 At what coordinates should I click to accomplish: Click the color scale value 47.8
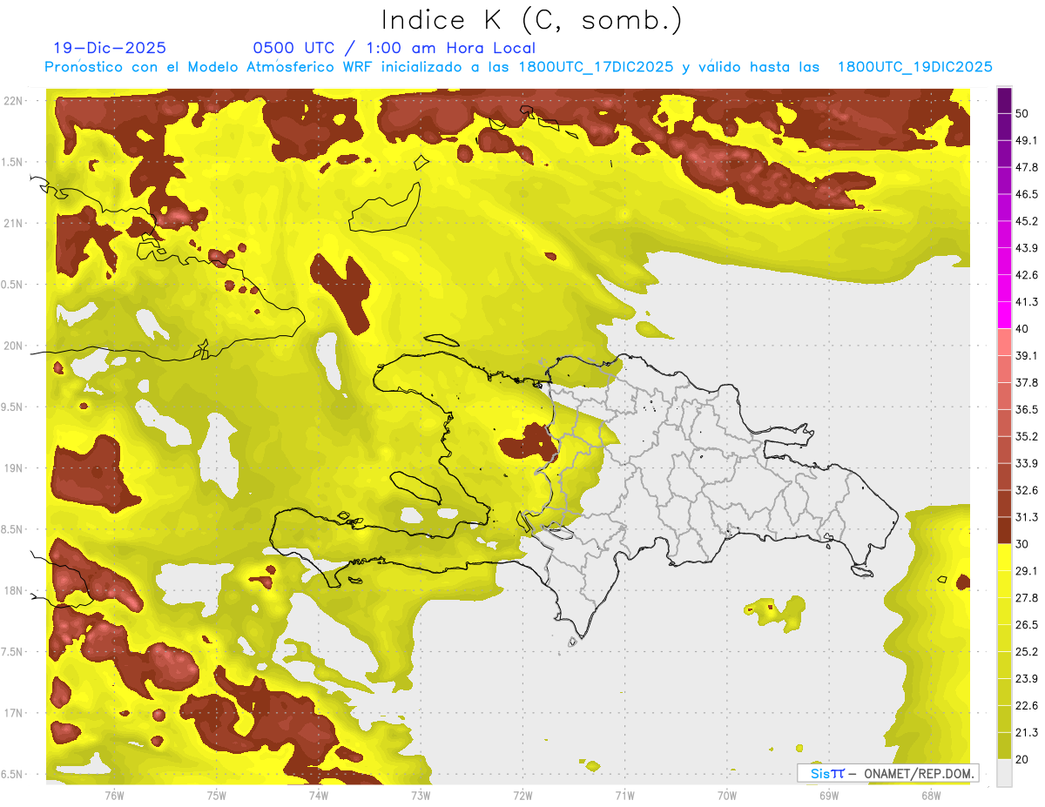tap(1026, 167)
